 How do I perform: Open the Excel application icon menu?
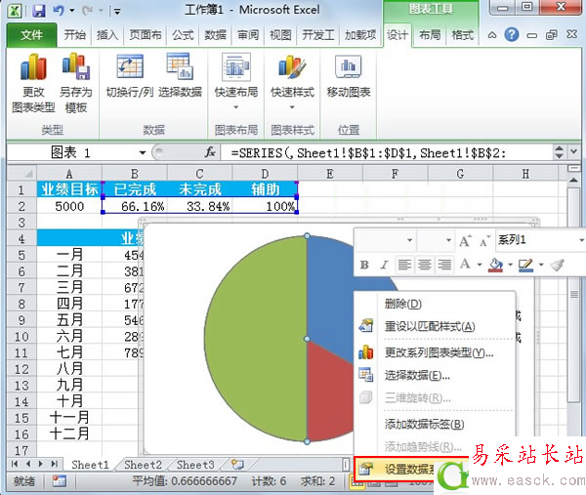pos(15,11)
